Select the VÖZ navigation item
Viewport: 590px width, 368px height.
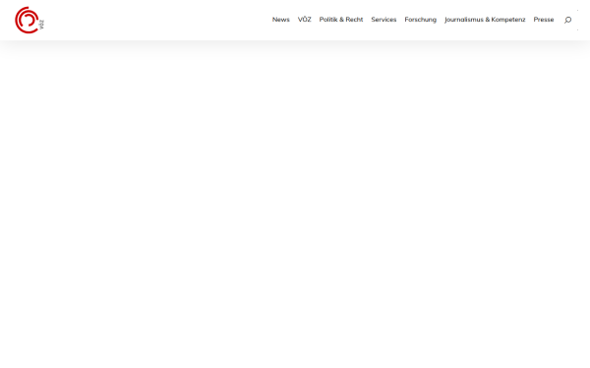click(x=305, y=20)
